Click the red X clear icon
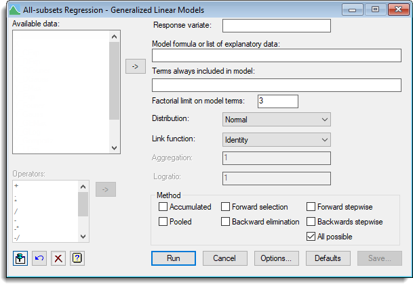Screen dimensions: 413x284 [58, 258]
